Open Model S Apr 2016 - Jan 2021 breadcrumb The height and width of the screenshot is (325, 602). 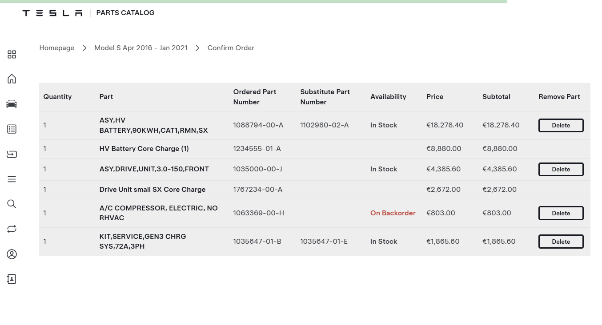pos(141,48)
